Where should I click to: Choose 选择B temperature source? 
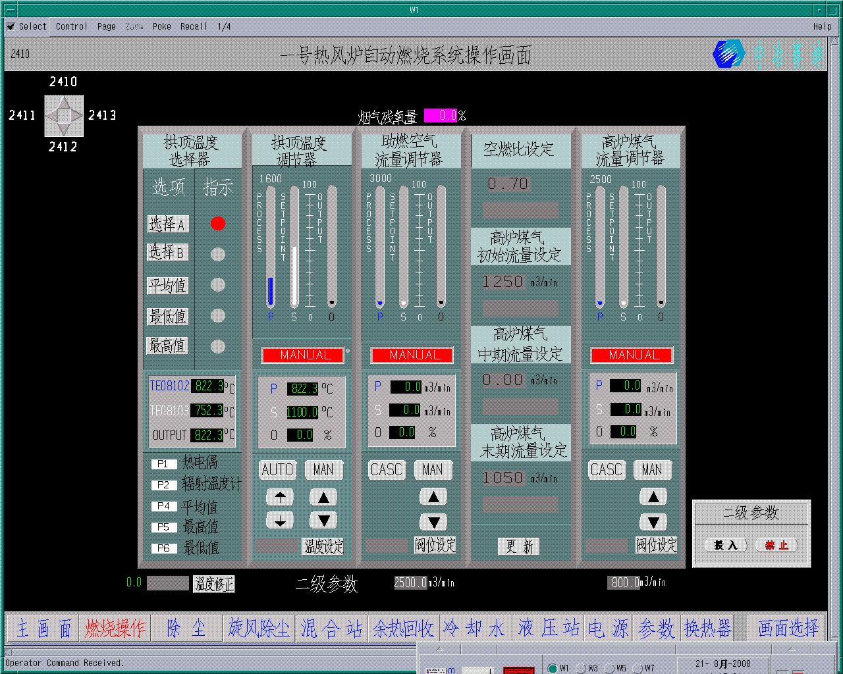click(167, 252)
